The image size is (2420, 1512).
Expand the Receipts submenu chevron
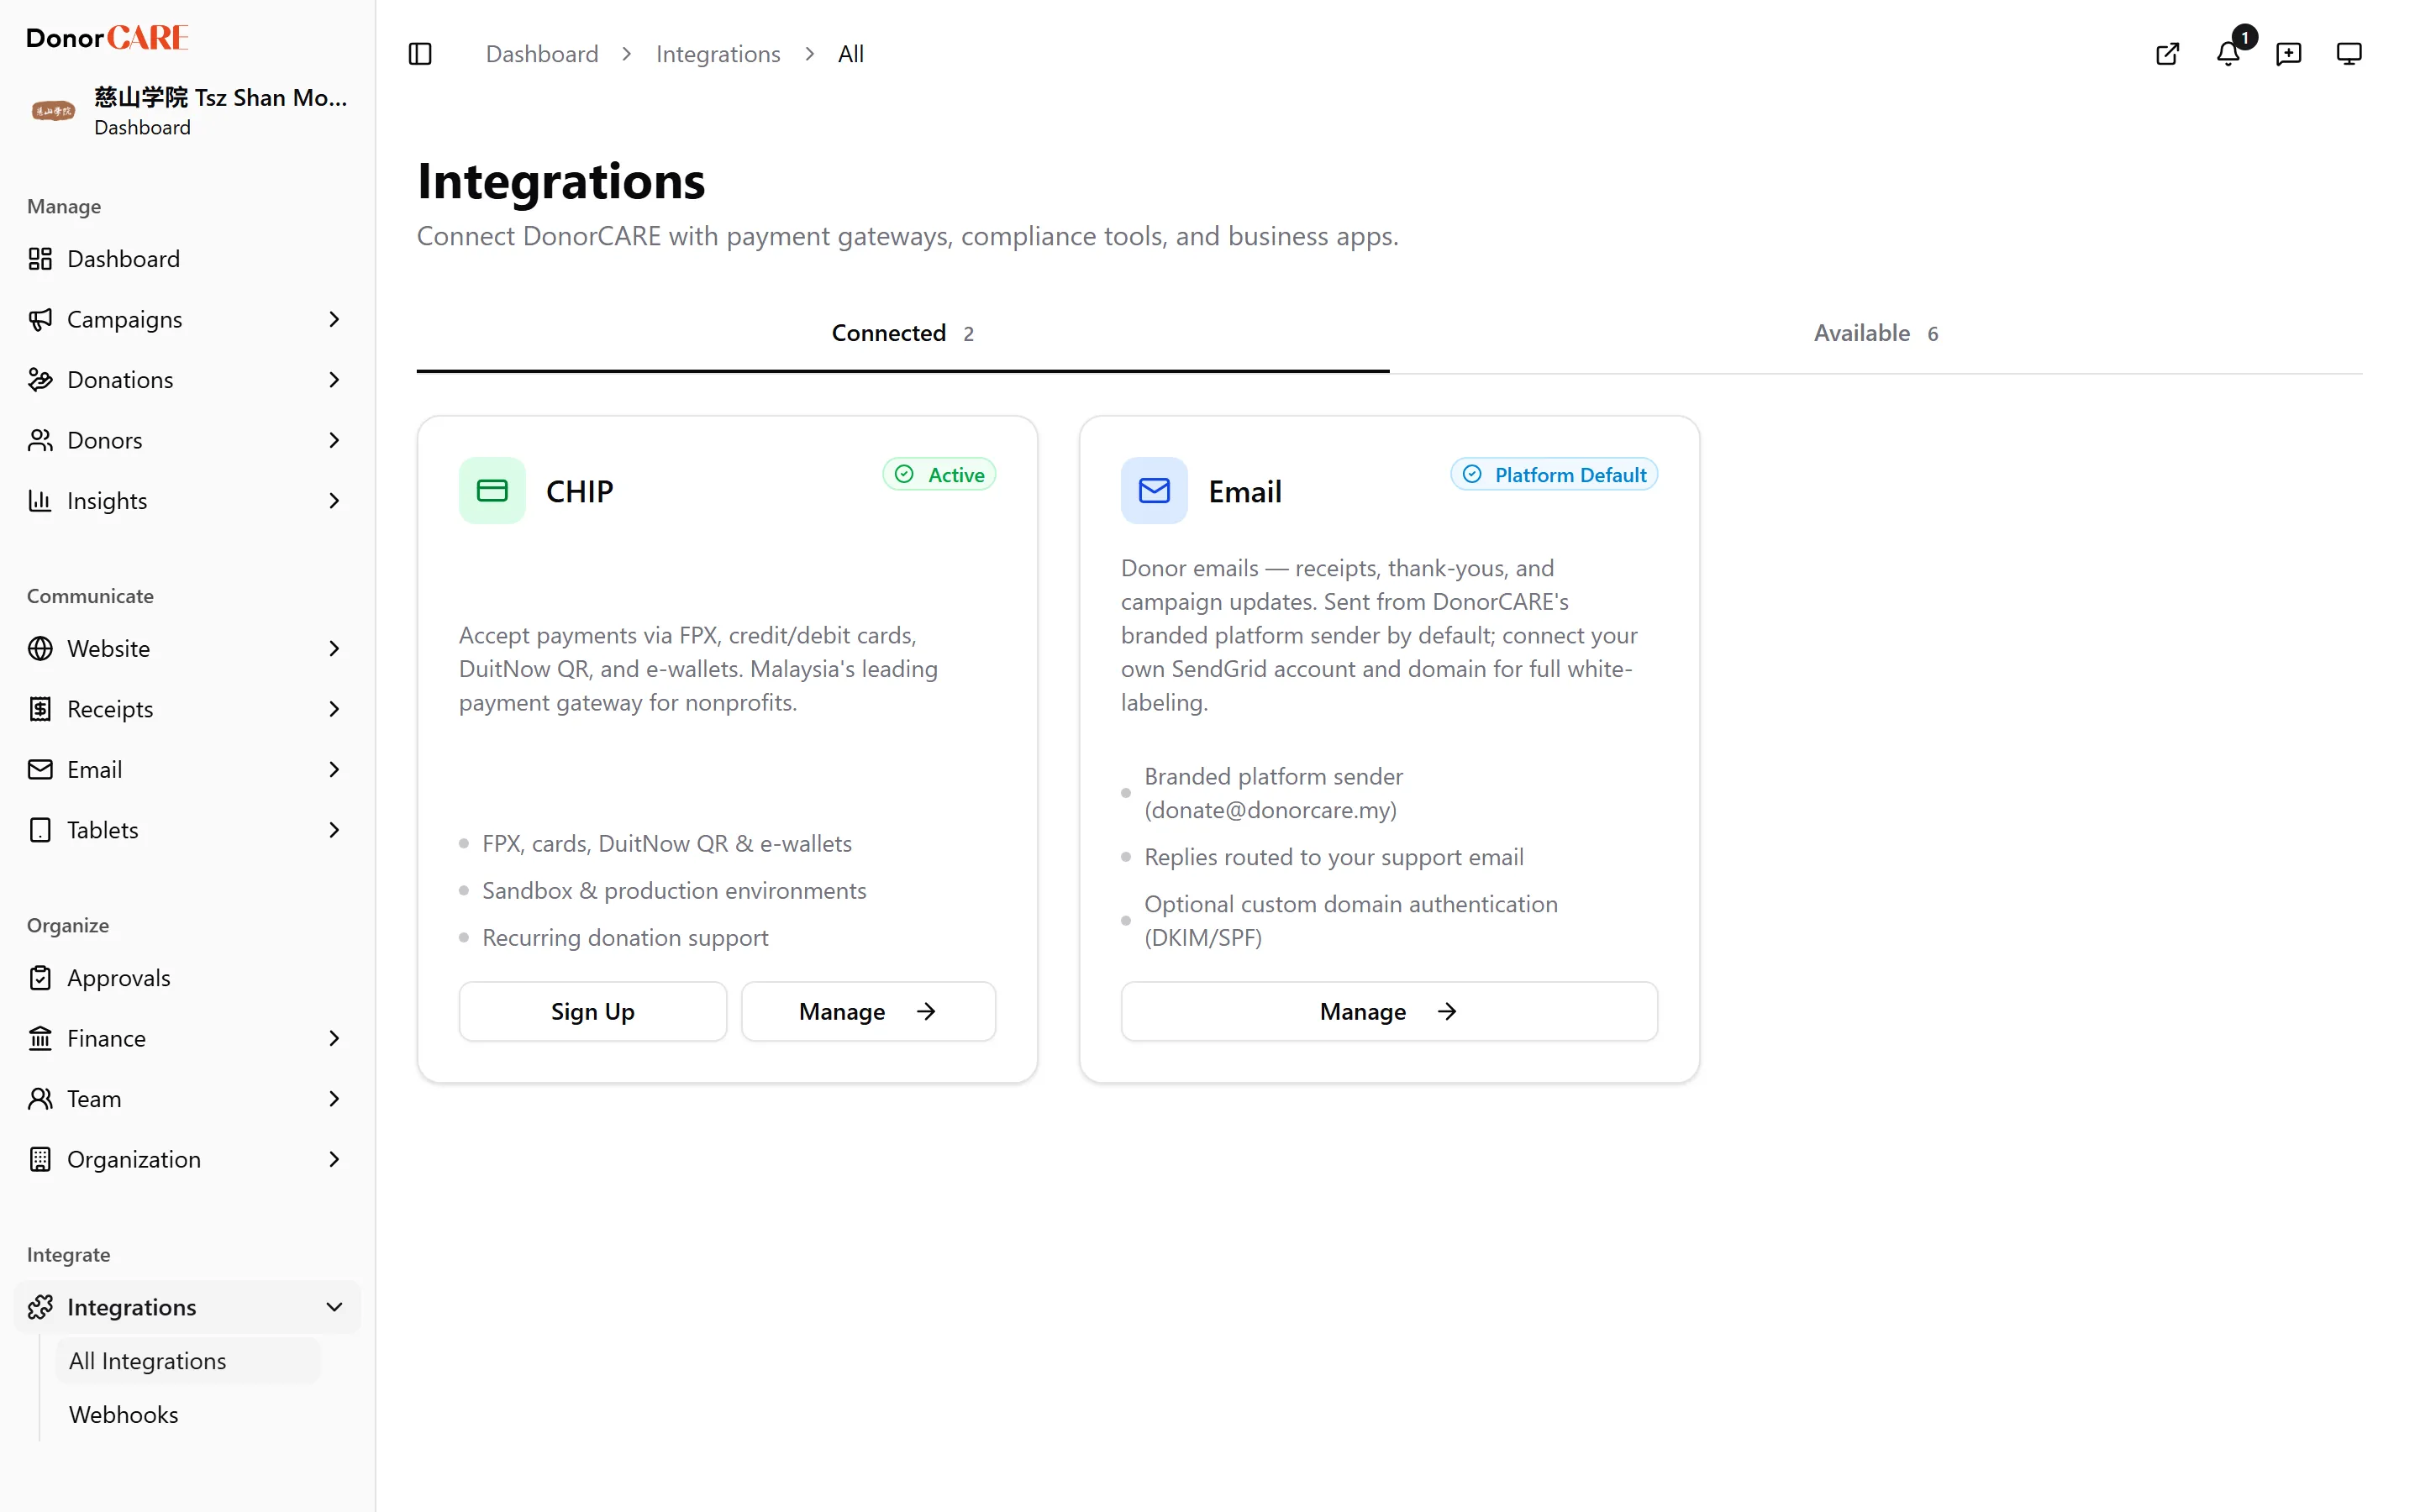pos(334,709)
